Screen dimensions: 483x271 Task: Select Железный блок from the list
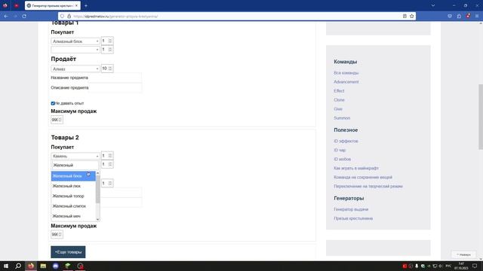pos(74,176)
